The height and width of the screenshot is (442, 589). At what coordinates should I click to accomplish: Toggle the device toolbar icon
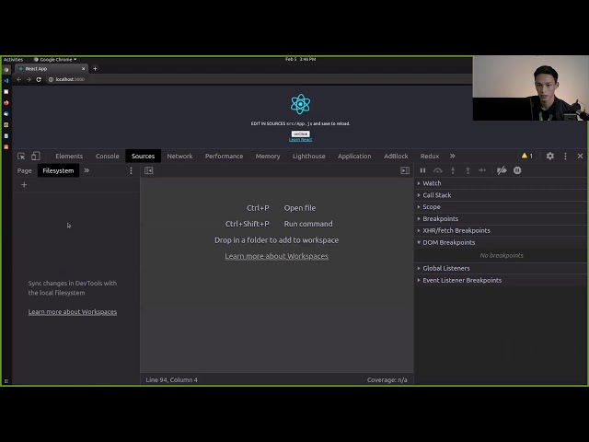(x=35, y=156)
